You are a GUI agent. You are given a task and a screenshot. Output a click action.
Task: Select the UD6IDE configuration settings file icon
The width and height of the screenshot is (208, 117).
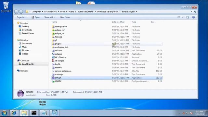click(53, 81)
